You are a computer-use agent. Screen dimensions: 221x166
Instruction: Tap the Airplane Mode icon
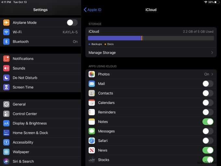point(6,22)
